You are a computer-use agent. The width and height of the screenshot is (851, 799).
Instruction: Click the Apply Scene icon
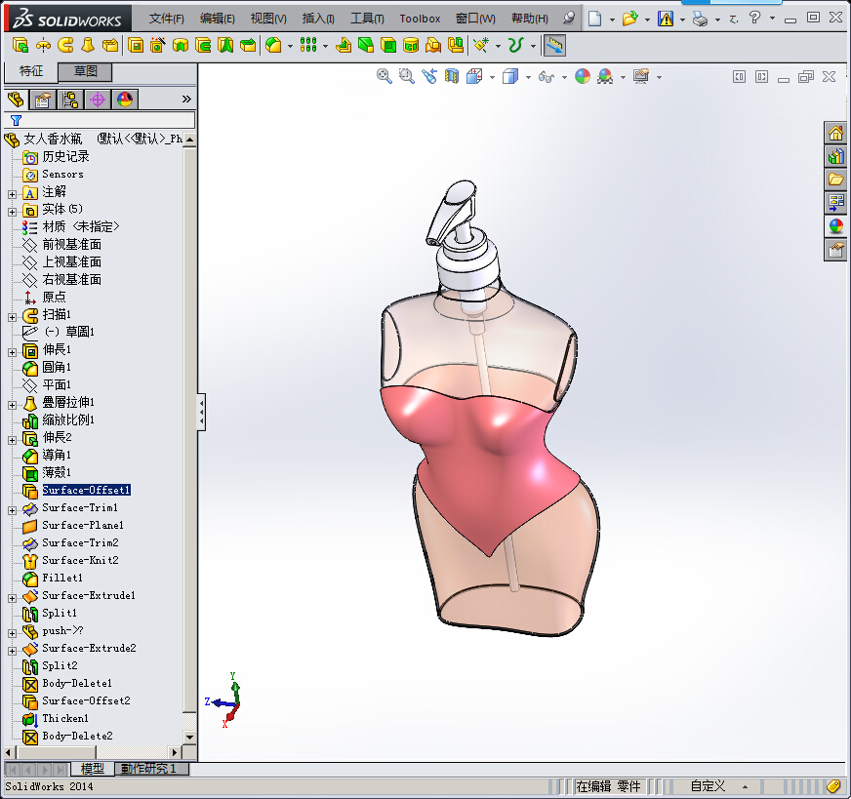pos(605,76)
